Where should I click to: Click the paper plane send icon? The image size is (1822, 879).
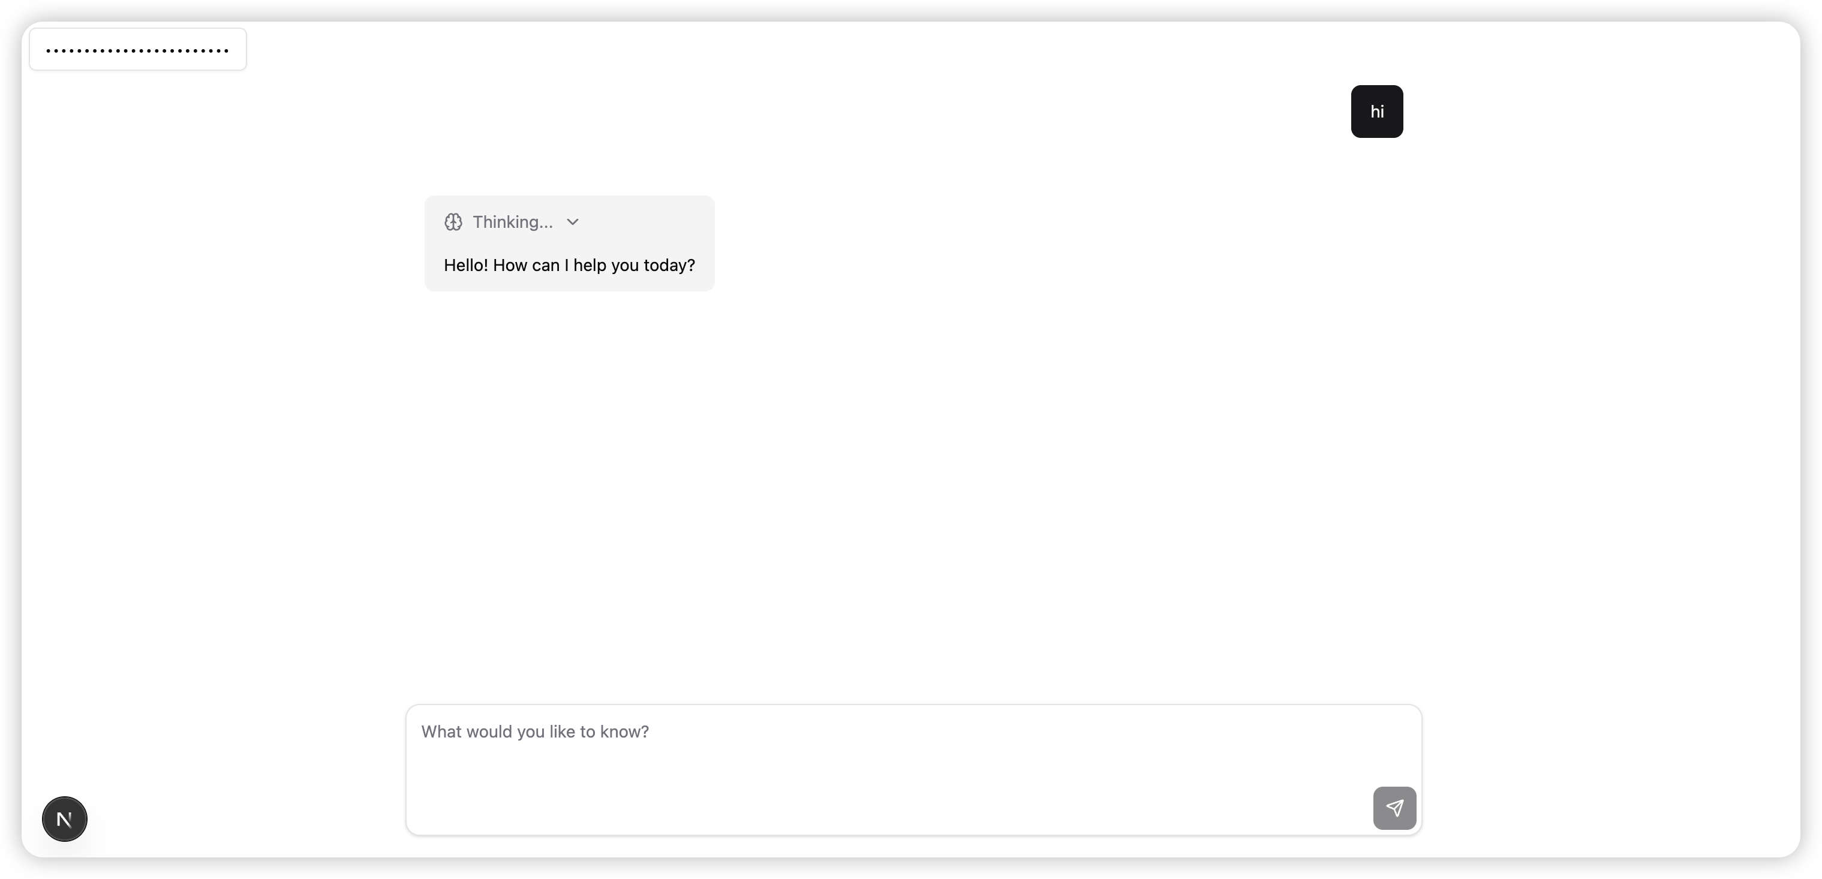pos(1394,808)
